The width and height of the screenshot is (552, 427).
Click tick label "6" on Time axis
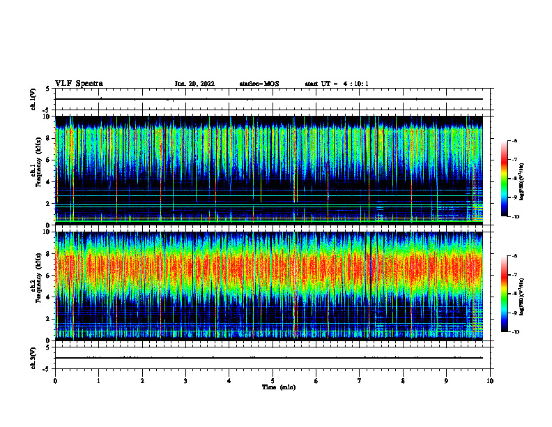click(316, 381)
